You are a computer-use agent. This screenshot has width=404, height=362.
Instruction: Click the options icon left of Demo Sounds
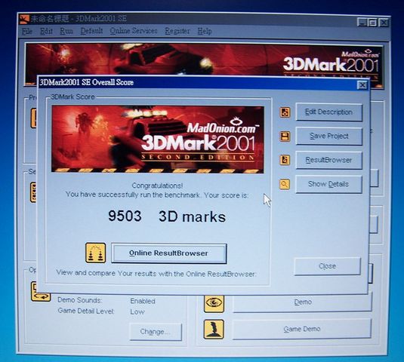tap(41, 292)
